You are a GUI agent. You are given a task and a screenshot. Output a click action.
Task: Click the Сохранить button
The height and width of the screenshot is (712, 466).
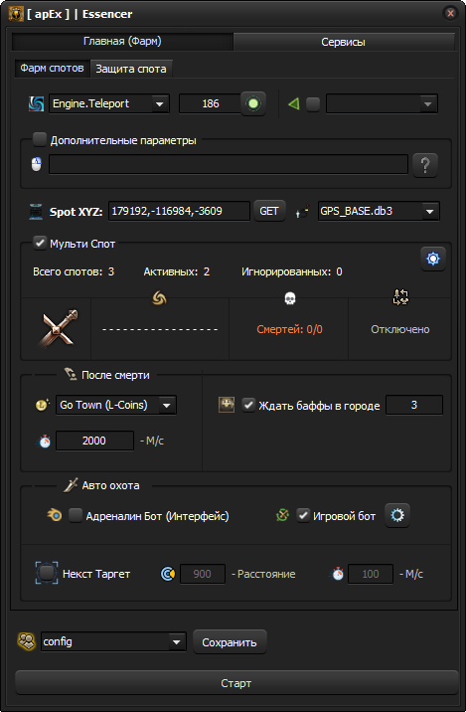230,642
